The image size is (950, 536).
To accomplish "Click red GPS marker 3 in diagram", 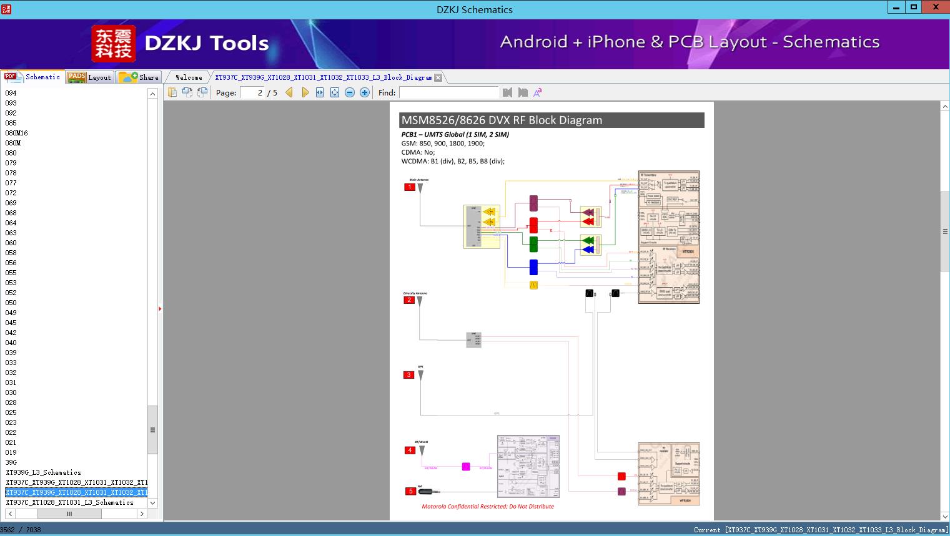I will point(408,375).
